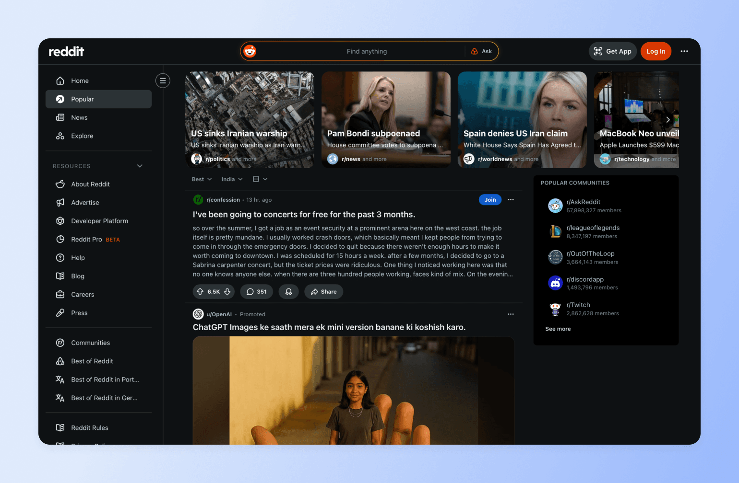Screen dimensions: 739x483
Task: View the 351 comments on the concert post
Action: [256, 291]
